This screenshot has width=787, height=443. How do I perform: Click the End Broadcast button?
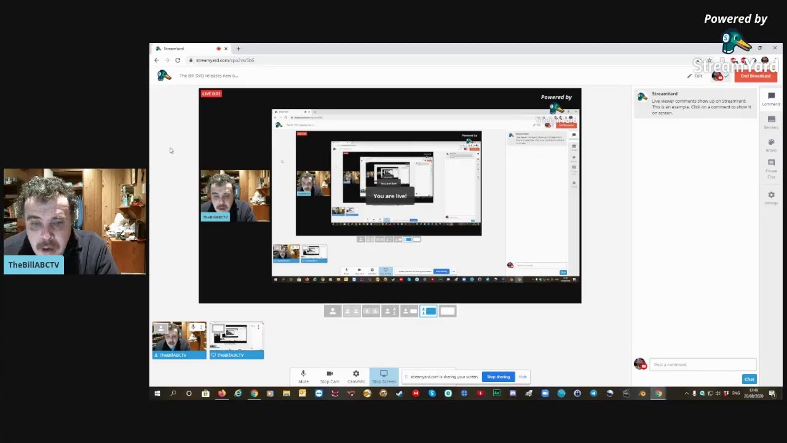756,76
